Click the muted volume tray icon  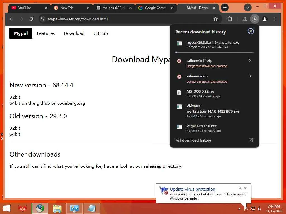click(259, 209)
